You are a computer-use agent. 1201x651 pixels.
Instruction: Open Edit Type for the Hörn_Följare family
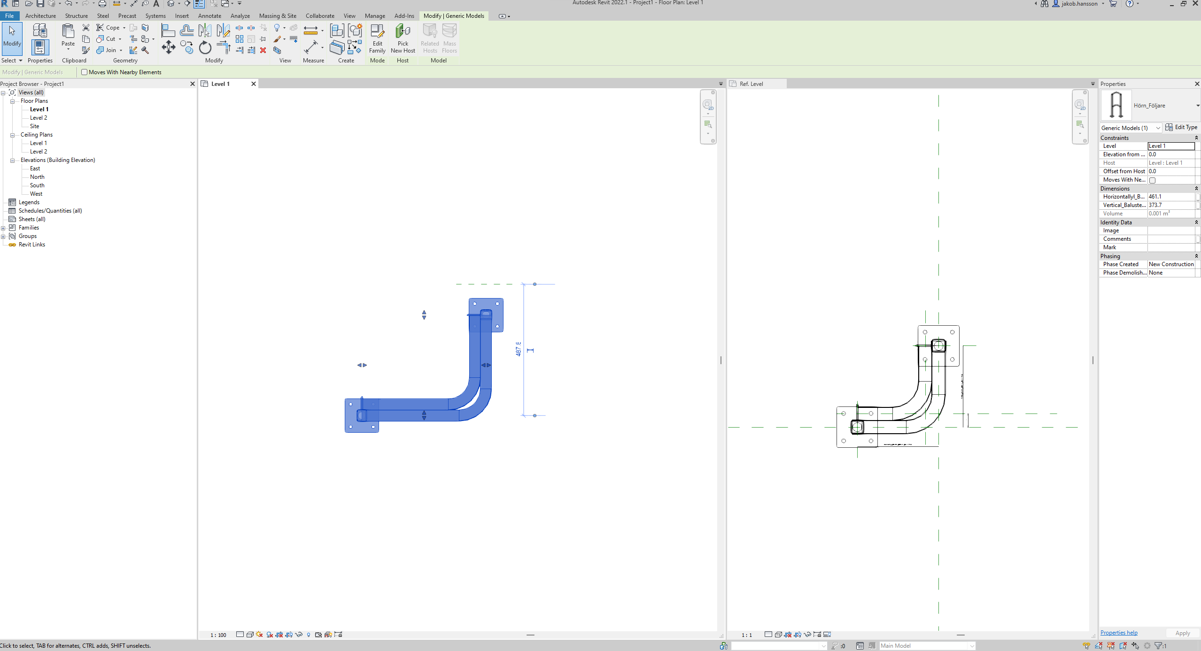[x=1181, y=127]
